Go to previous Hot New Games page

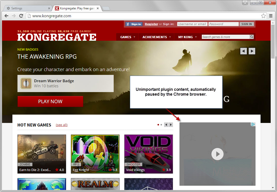pos(166,125)
